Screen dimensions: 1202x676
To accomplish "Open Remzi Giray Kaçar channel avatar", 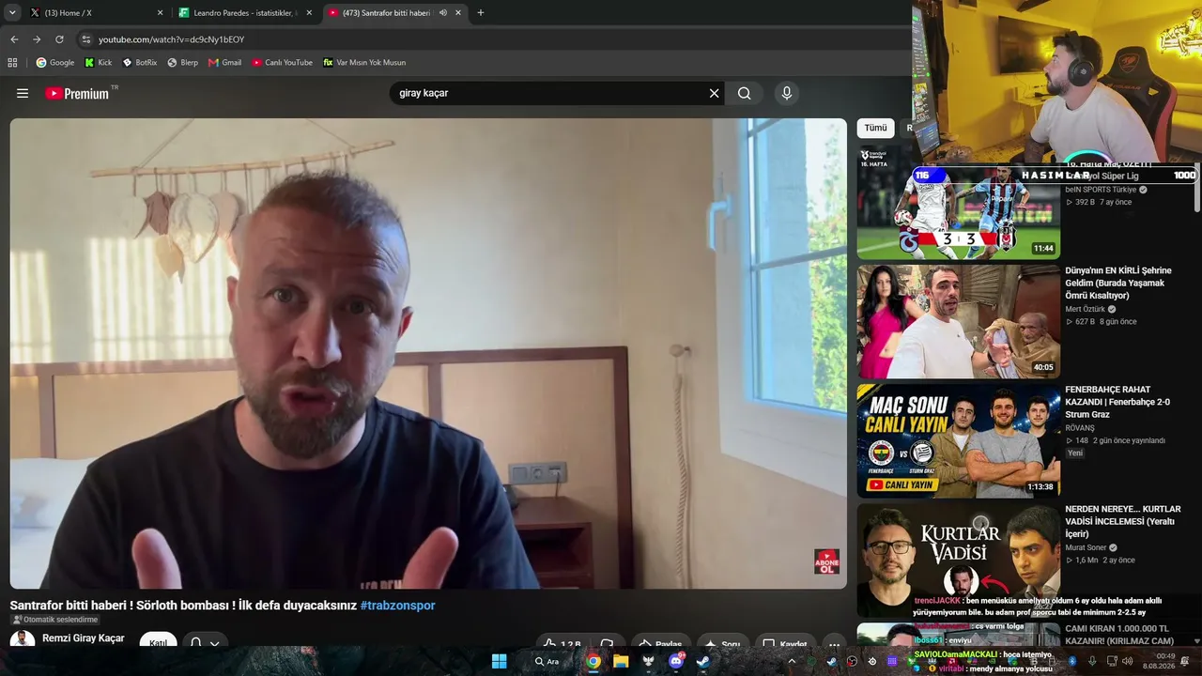I will click(x=23, y=639).
